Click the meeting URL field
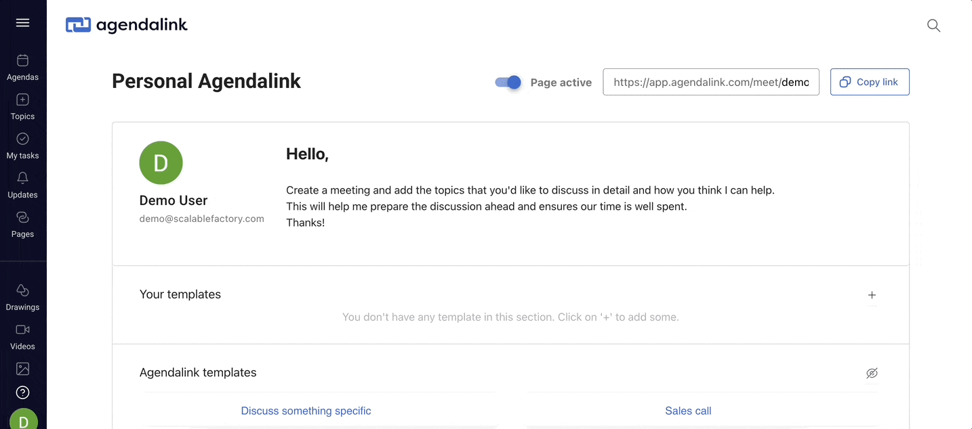The height and width of the screenshot is (429, 972). [711, 82]
